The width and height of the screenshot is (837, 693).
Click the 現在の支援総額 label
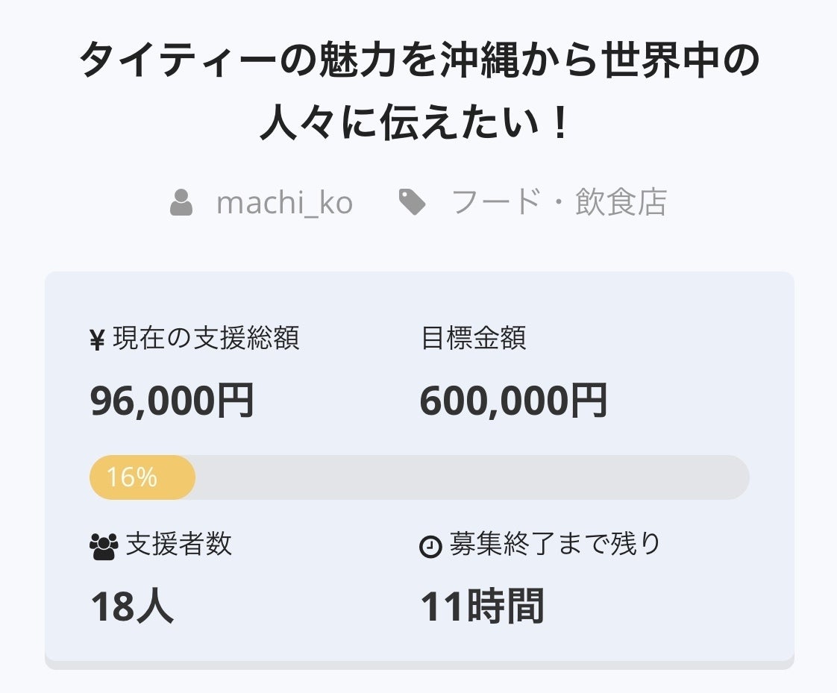pyautogui.click(x=206, y=339)
